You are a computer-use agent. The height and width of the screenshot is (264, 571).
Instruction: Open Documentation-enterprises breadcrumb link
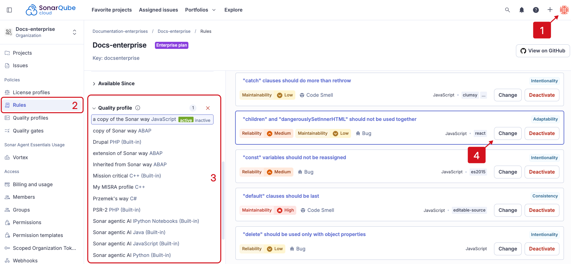(120, 32)
